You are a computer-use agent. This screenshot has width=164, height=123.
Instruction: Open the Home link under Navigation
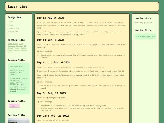coord(11,22)
